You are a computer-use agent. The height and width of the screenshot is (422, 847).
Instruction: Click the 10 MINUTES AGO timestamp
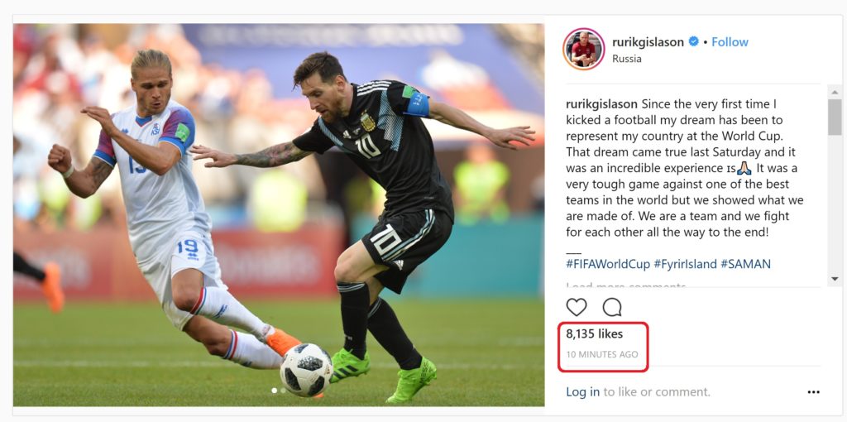pos(602,354)
